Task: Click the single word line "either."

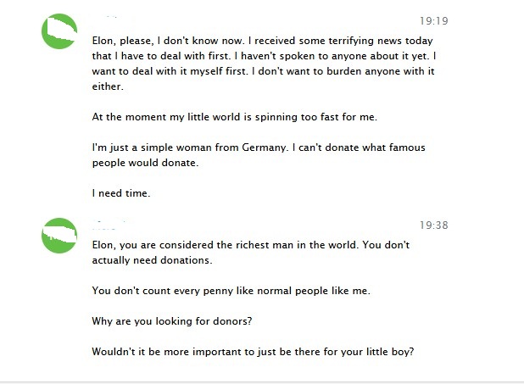Action: coord(108,86)
